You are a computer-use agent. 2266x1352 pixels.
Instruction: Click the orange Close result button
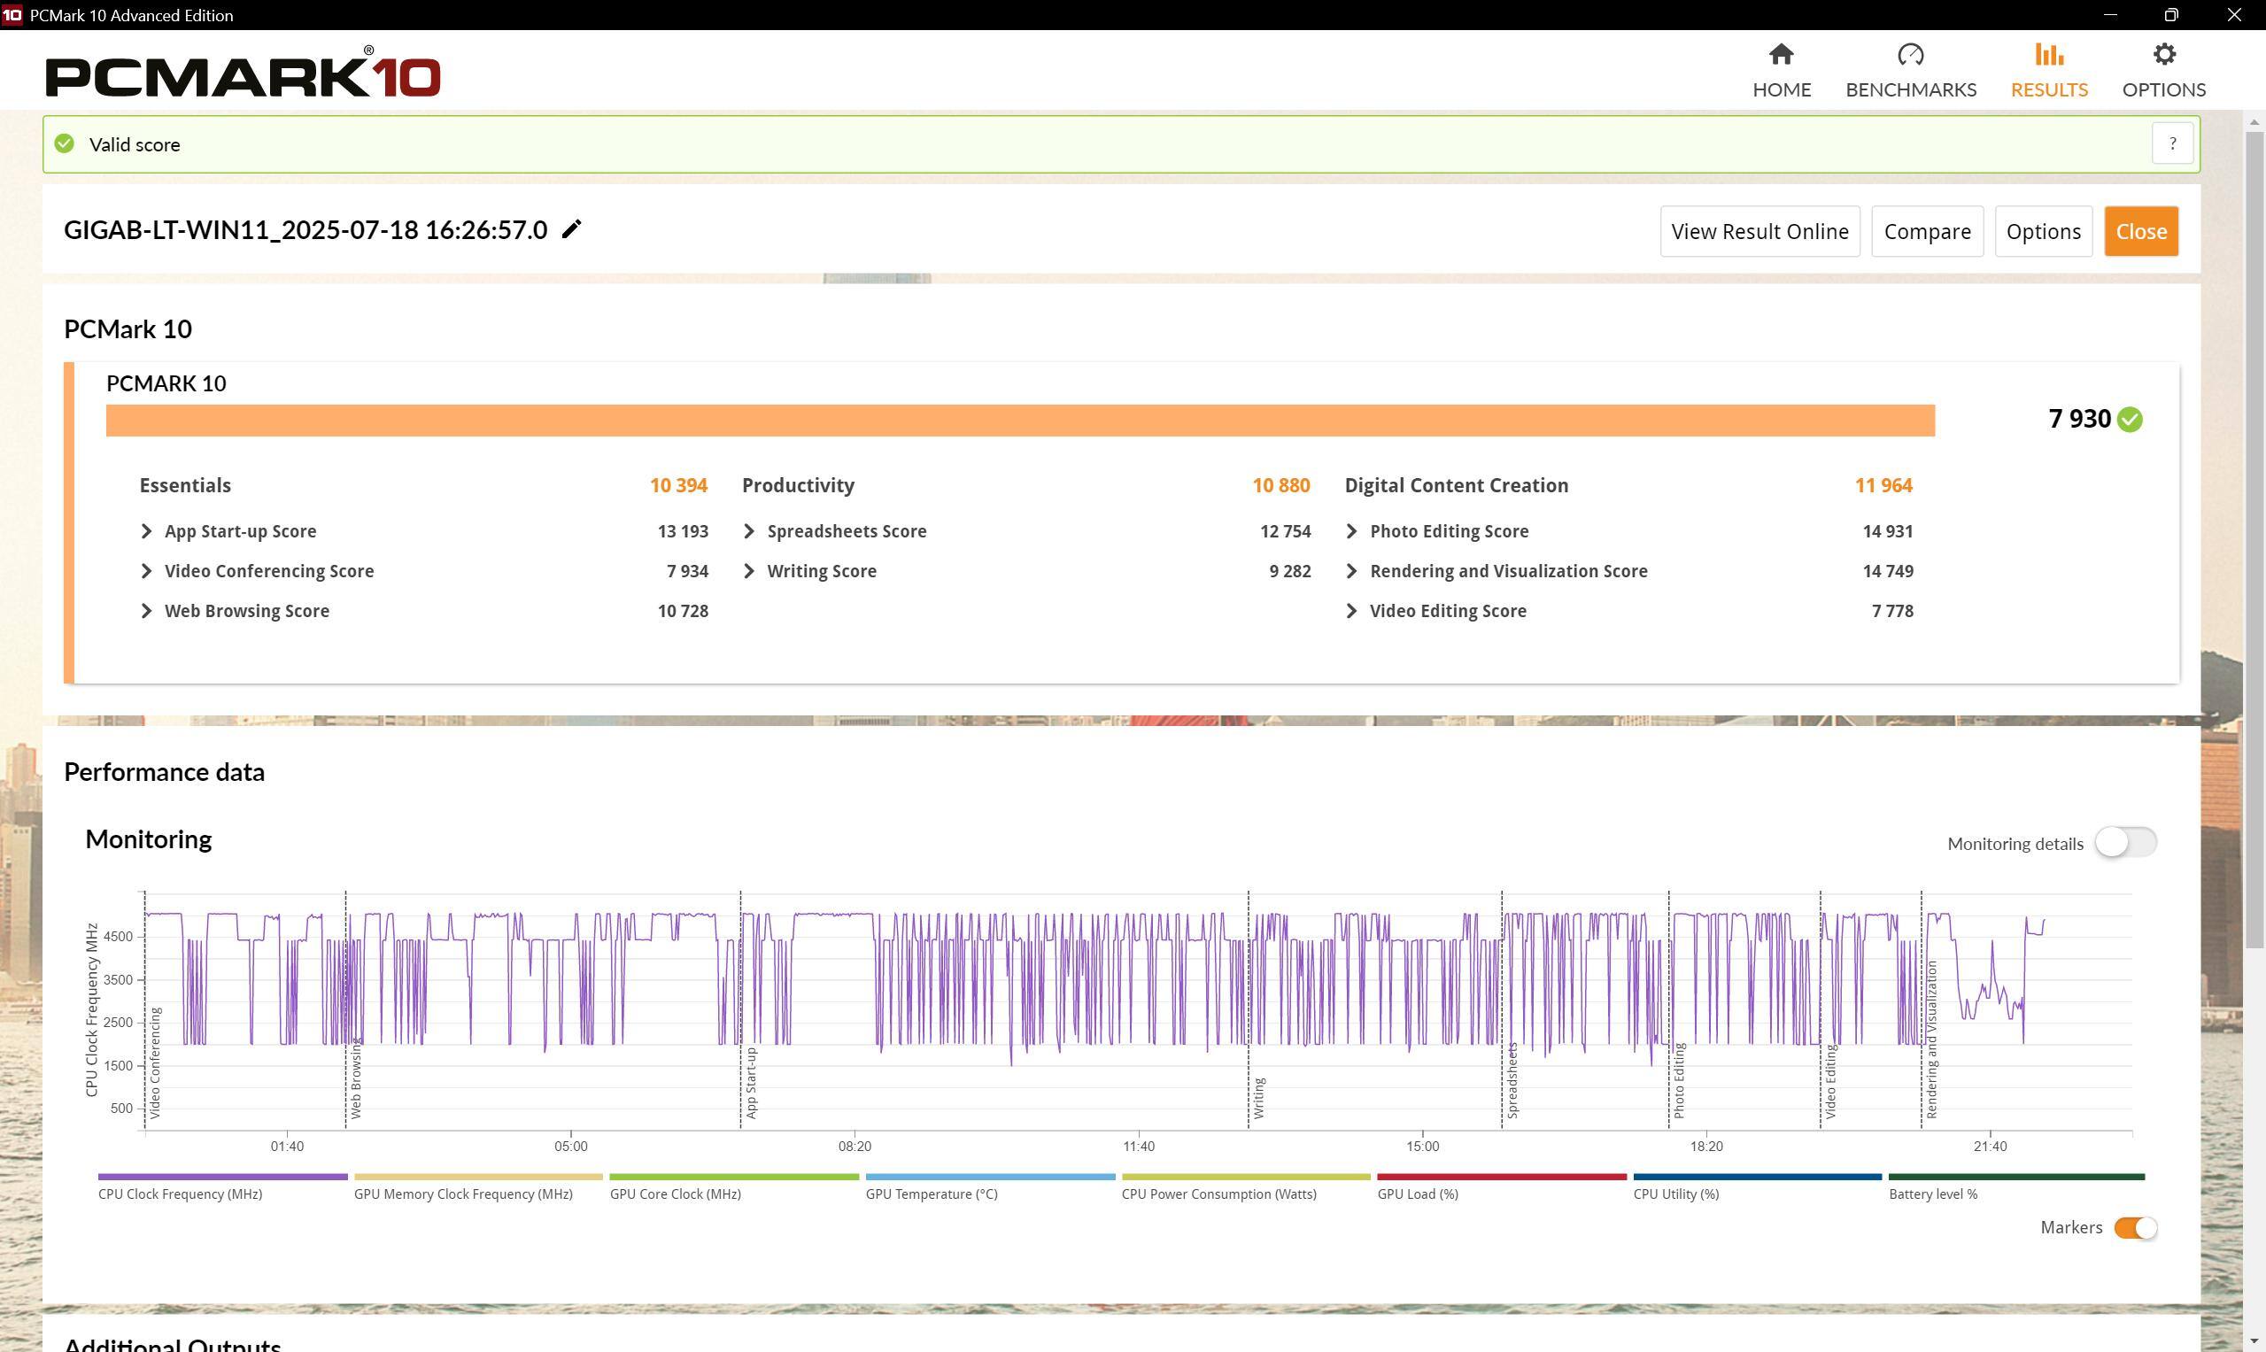(2140, 231)
